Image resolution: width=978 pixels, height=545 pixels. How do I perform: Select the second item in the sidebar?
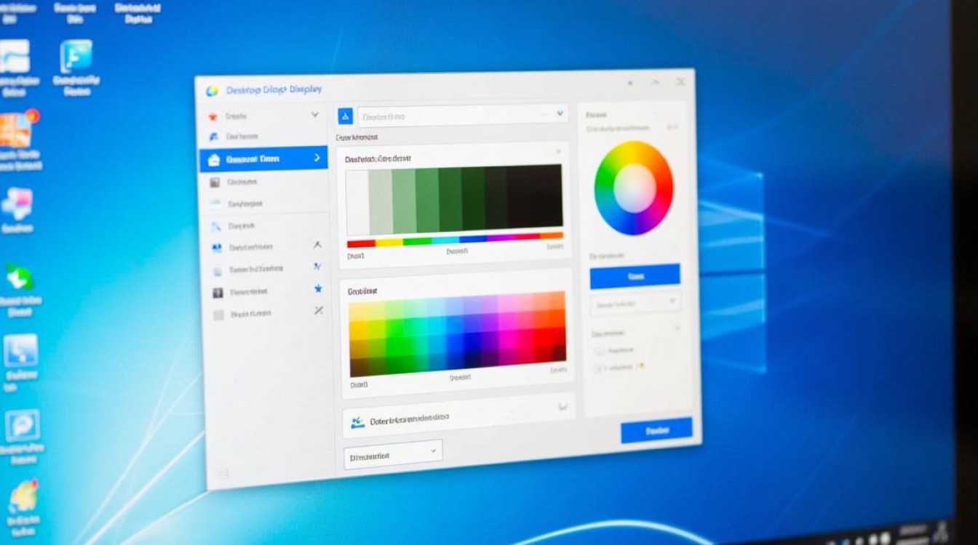(242, 136)
